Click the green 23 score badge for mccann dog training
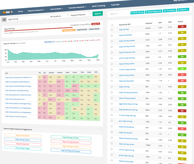194x164 pixels. tap(182, 68)
